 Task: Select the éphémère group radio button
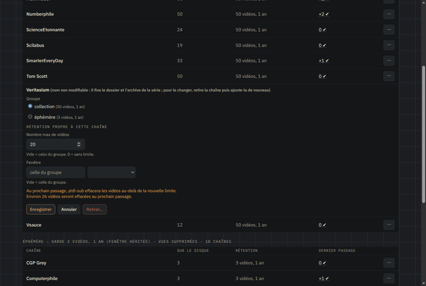30,117
